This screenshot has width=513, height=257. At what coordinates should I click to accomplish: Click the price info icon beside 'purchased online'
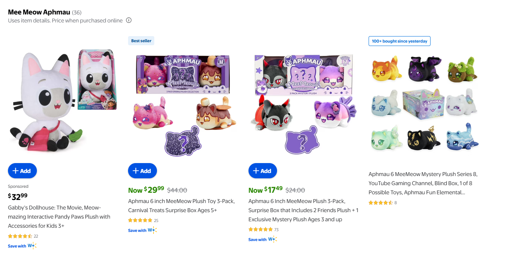(129, 21)
